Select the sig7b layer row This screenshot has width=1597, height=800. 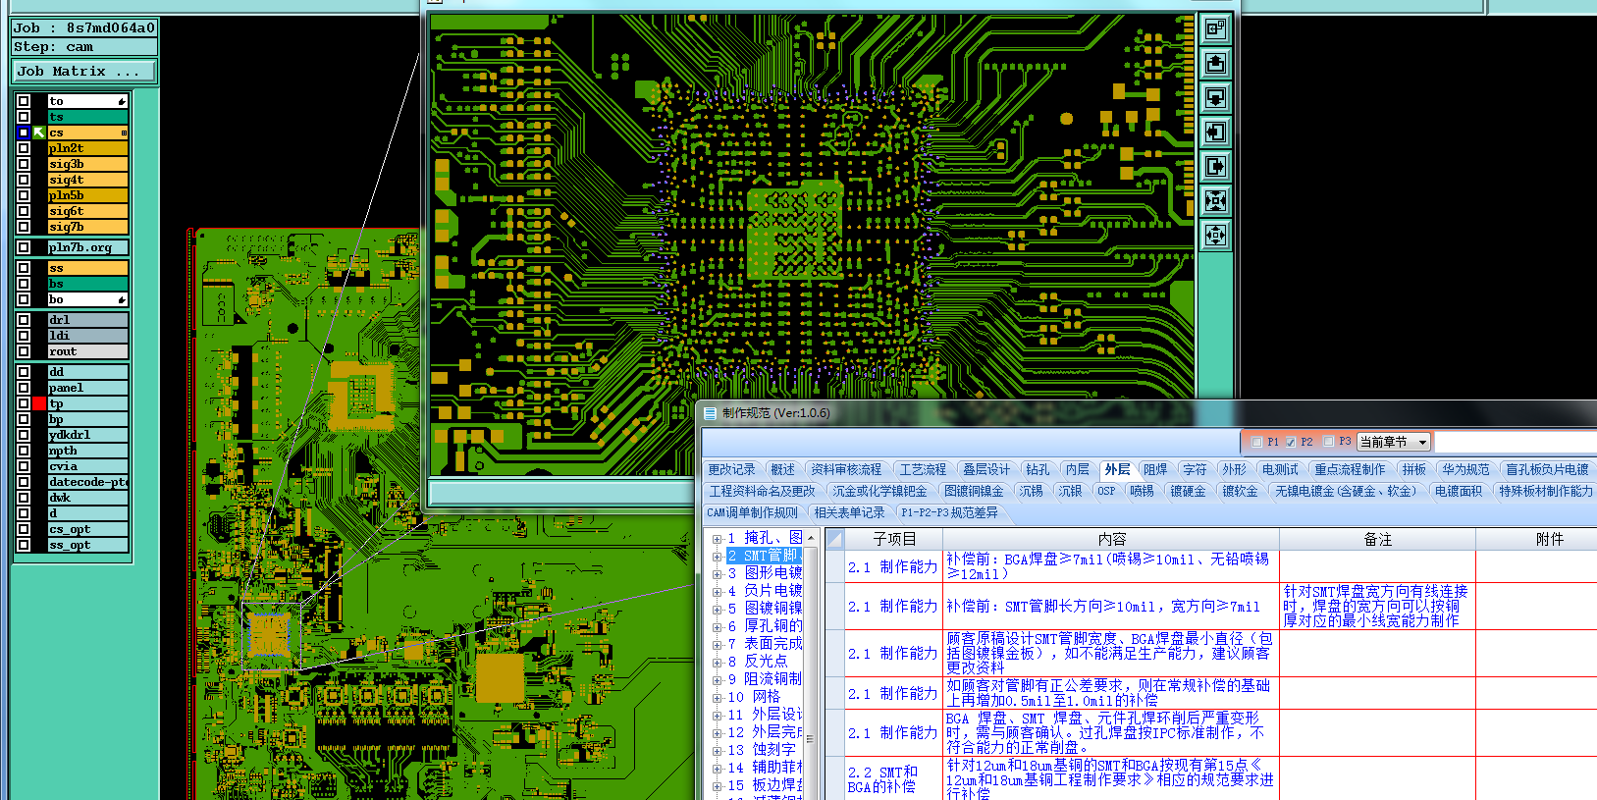(87, 227)
